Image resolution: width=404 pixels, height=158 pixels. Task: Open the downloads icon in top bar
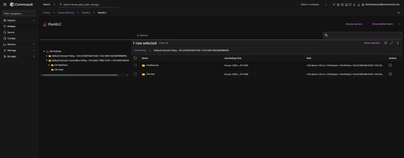(358, 4)
